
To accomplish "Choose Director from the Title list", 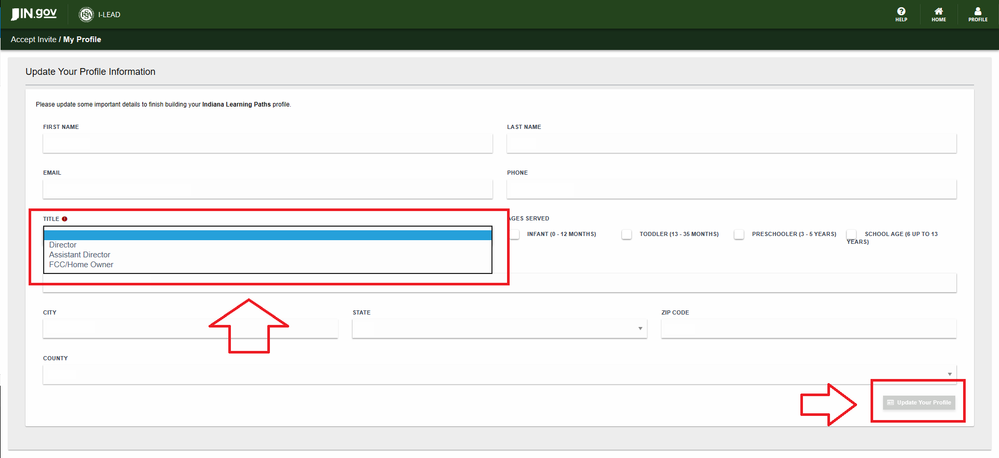I will tap(63, 245).
